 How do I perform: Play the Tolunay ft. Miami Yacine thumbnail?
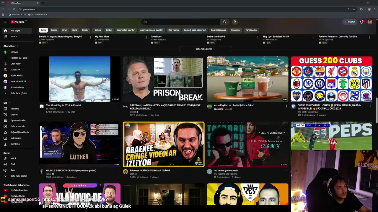click(x=247, y=144)
